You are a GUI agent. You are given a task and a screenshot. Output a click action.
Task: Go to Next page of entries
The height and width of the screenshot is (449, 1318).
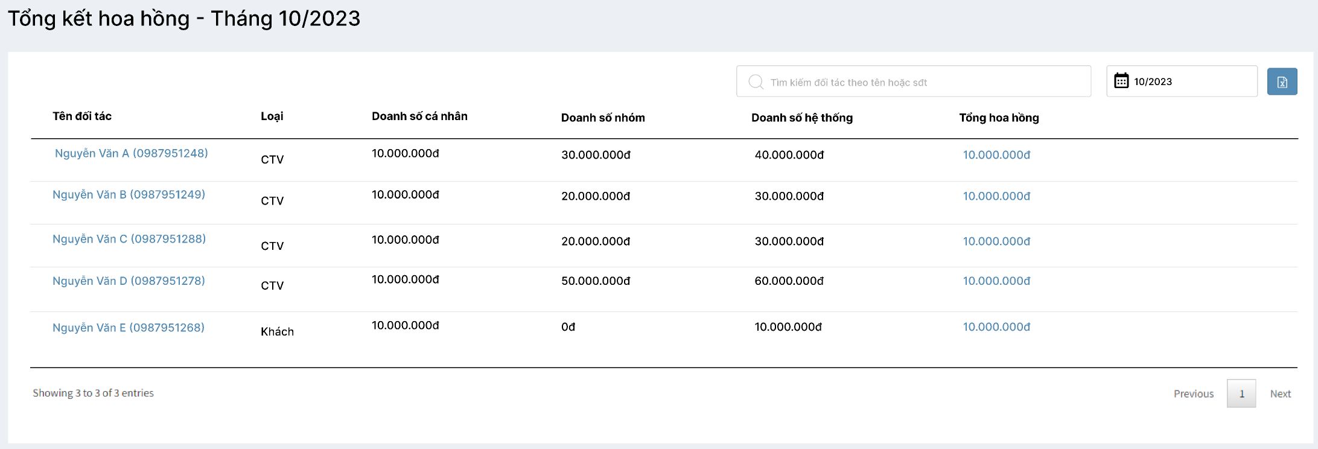tap(1280, 393)
